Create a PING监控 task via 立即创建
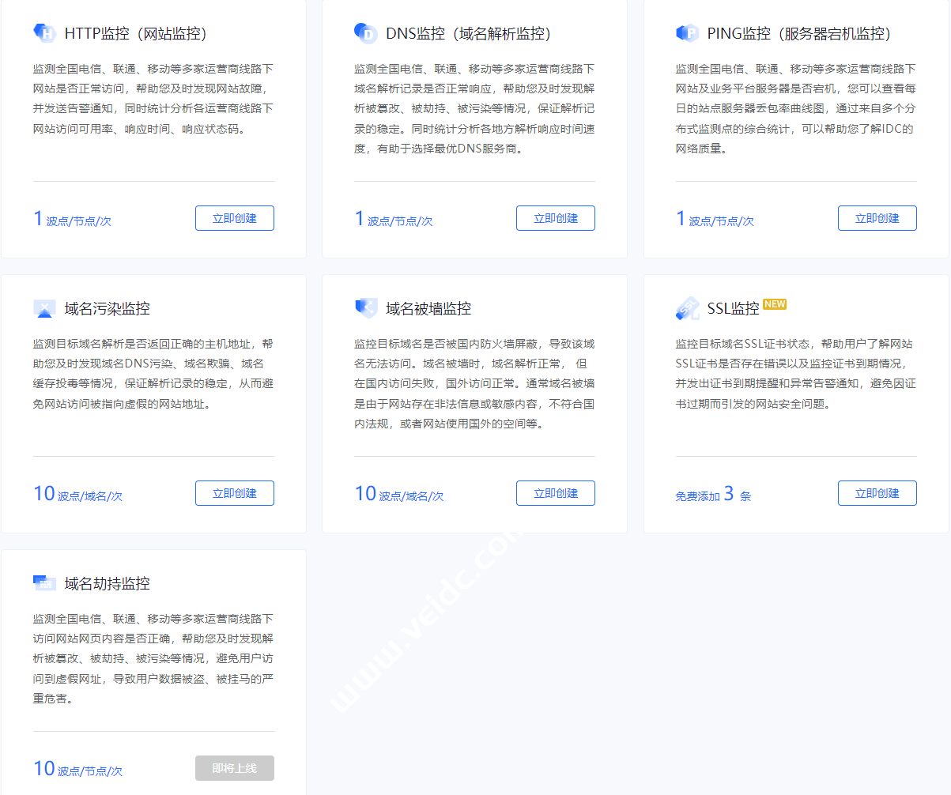 877,218
